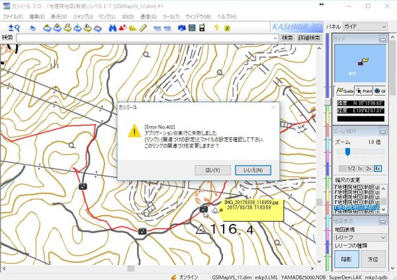Screen dimensions: 397x280
Task: Open the 通信(G) menu
Action: (x=148, y=17)
